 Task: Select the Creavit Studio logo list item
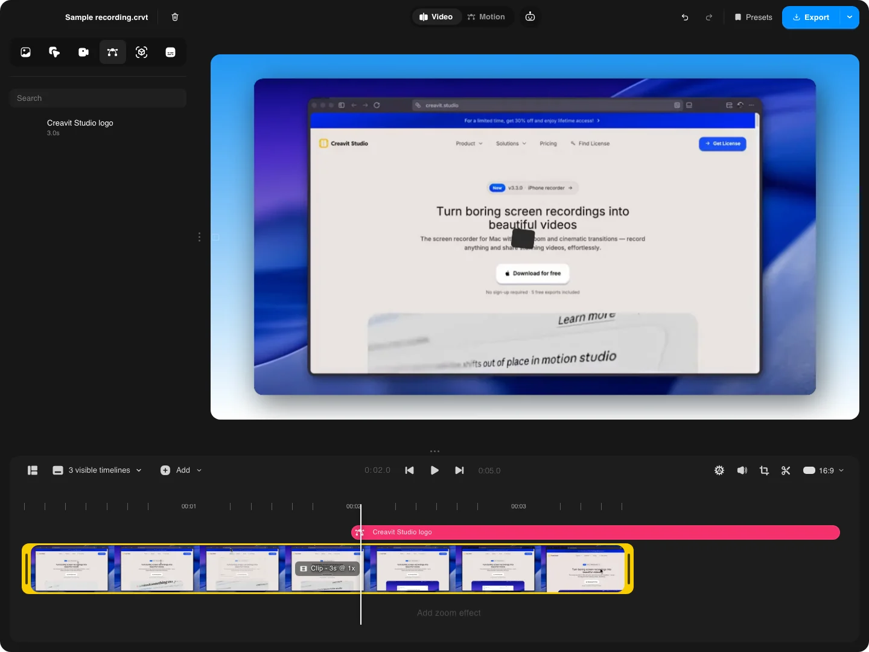click(x=98, y=127)
